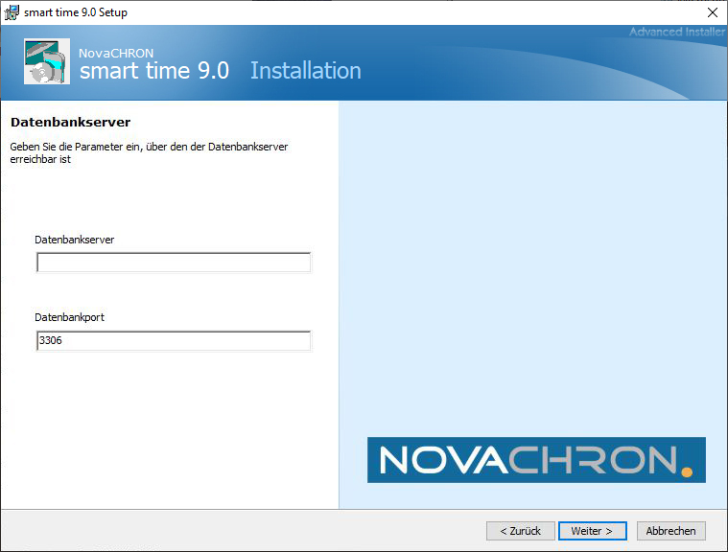Click the bold Datenbankserver page heading
728x552 pixels.
70,123
